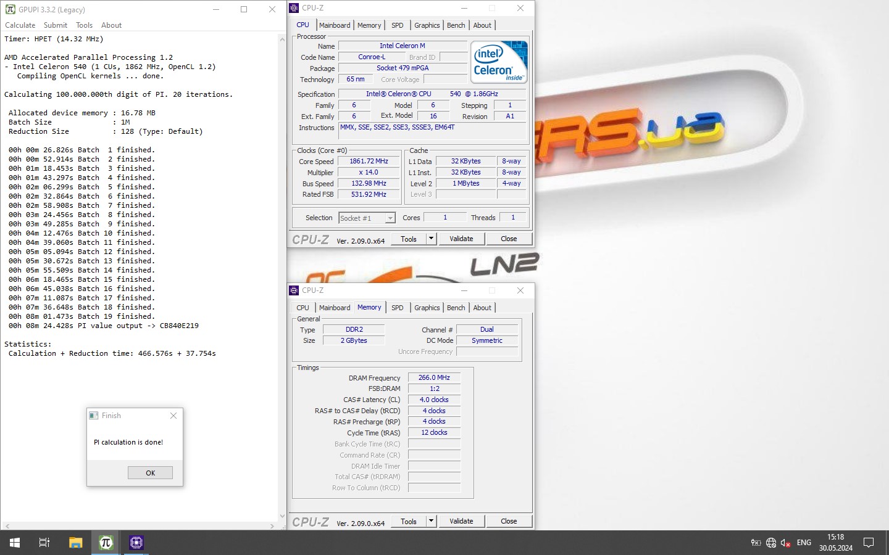Click the Core Speed 1861.72 MHz field

click(x=369, y=161)
